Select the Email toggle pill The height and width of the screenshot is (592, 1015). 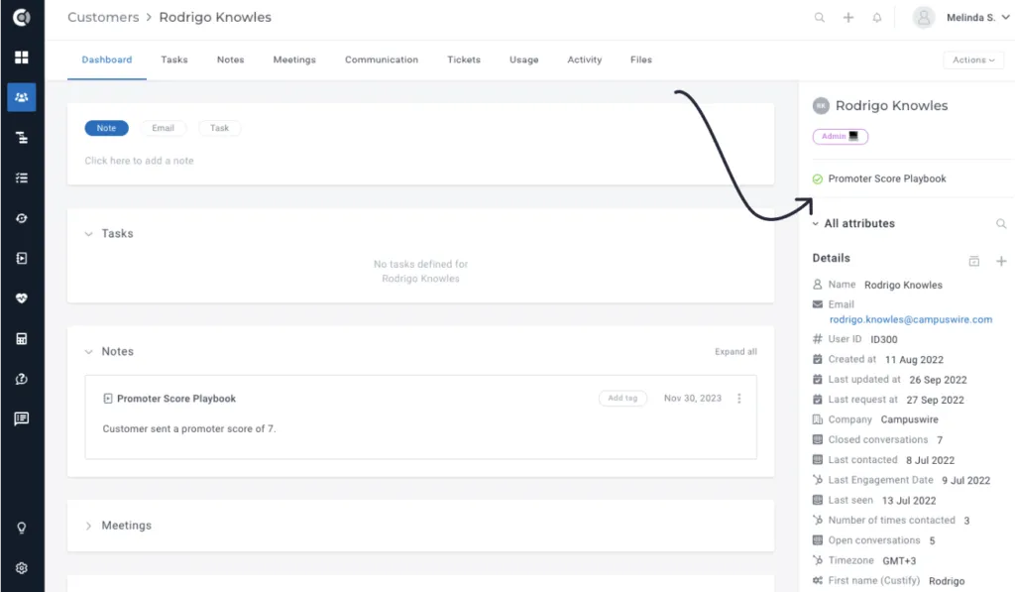(164, 128)
